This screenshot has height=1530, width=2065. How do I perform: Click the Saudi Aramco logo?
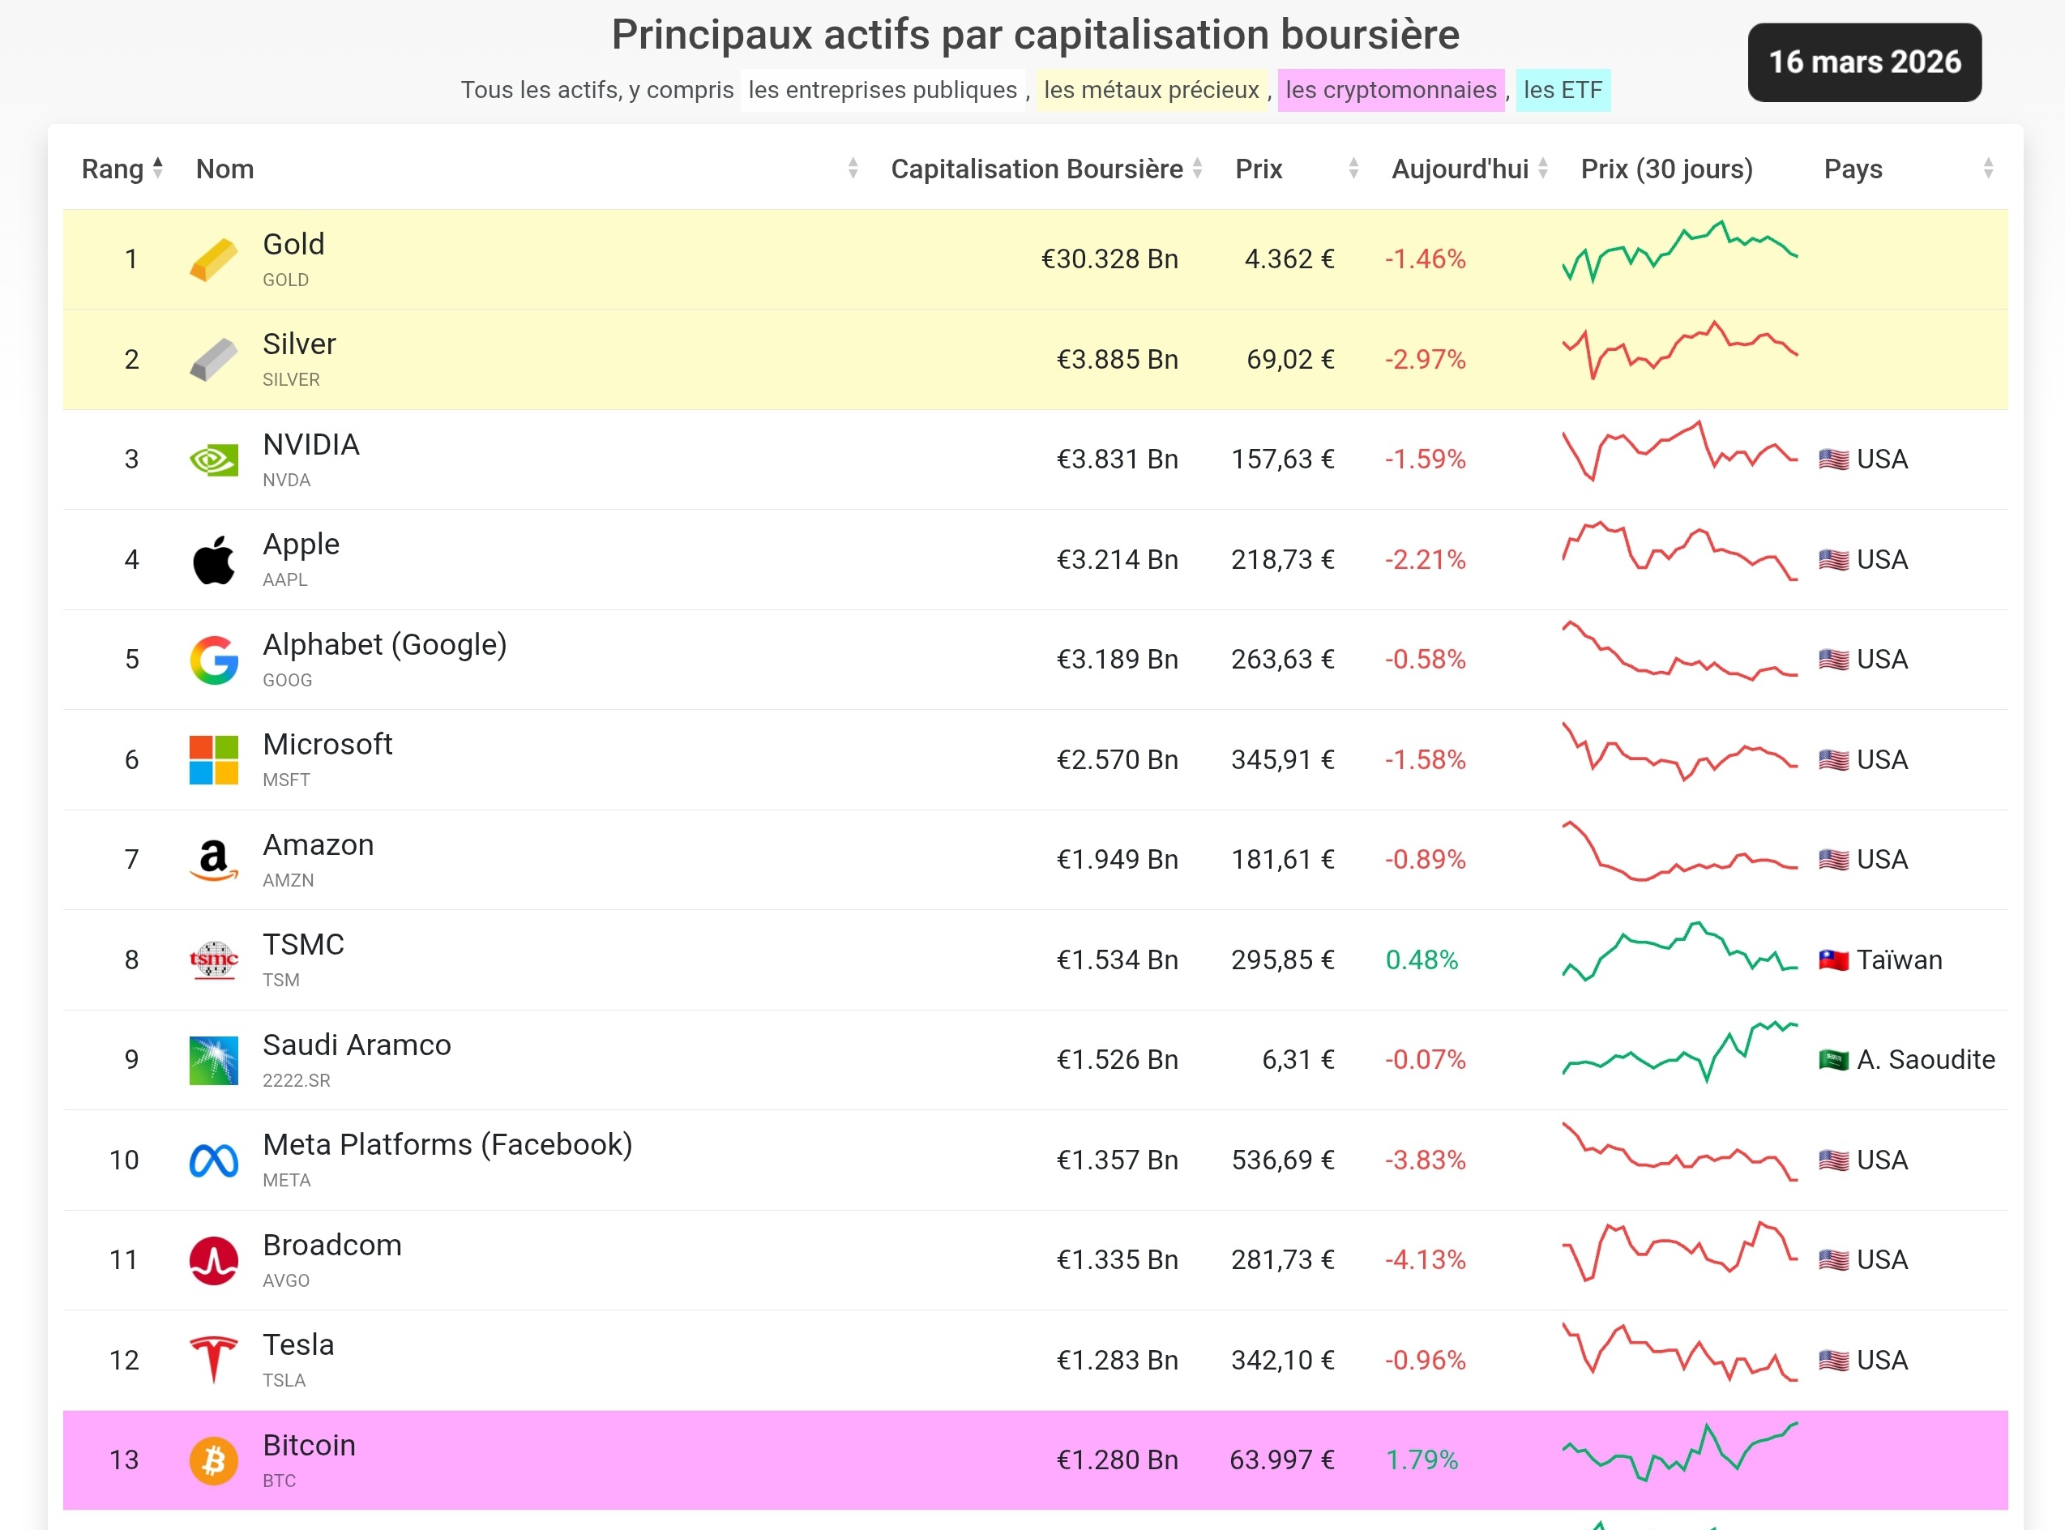point(214,1061)
